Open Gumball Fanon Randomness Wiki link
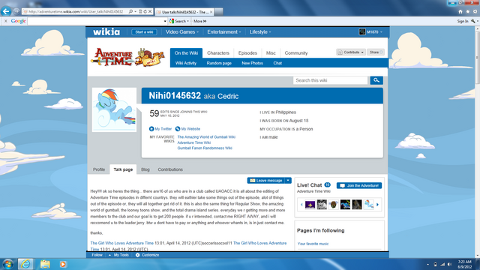This screenshot has width=480, height=270. pos(205,148)
